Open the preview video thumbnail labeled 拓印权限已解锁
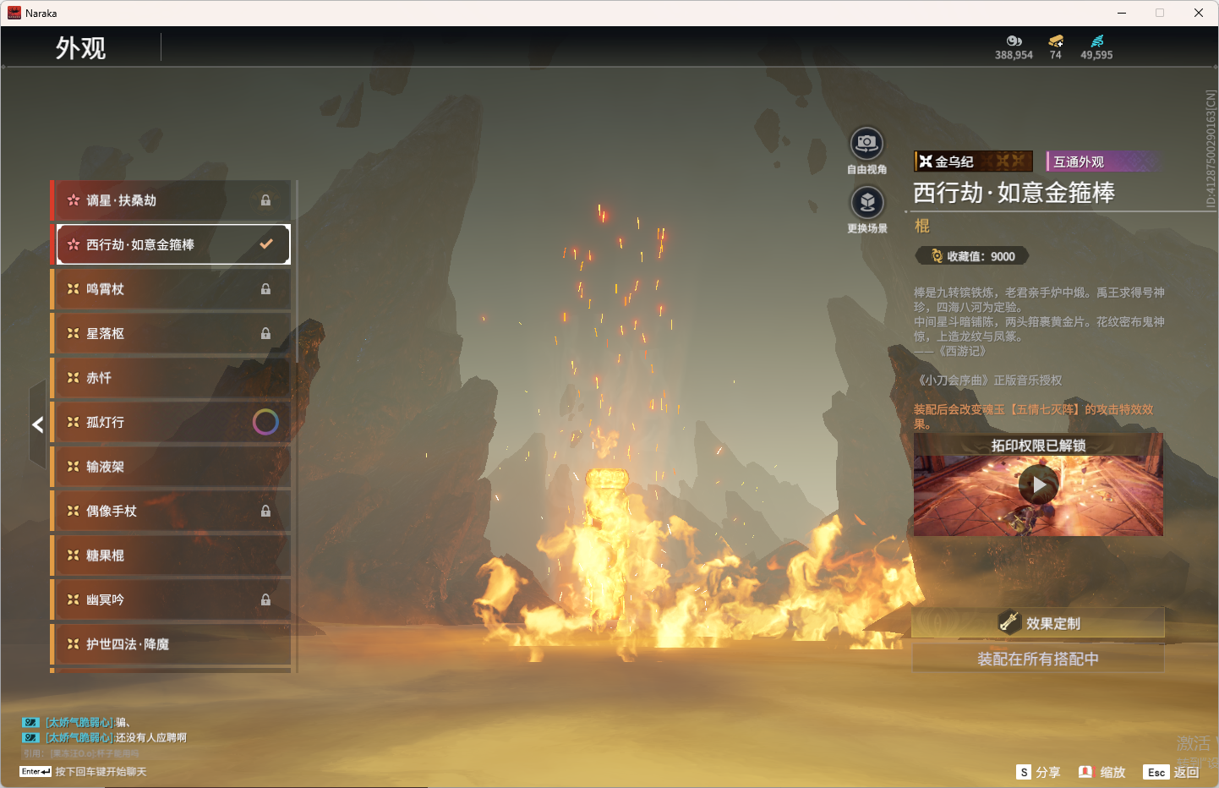This screenshot has width=1219, height=788. coord(1038,484)
